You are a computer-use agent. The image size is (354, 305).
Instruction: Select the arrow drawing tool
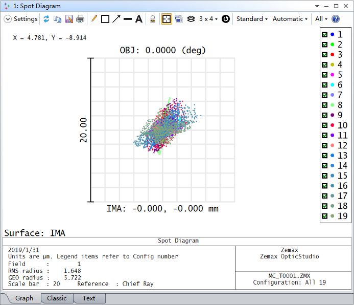click(116, 19)
